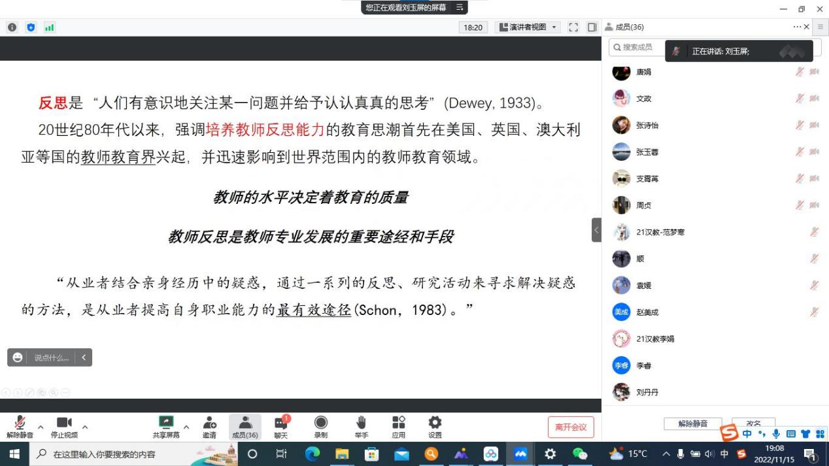The height and width of the screenshot is (466, 829).
Task: Expand audio options arrow beside 解除静音
Action: (41, 427)
